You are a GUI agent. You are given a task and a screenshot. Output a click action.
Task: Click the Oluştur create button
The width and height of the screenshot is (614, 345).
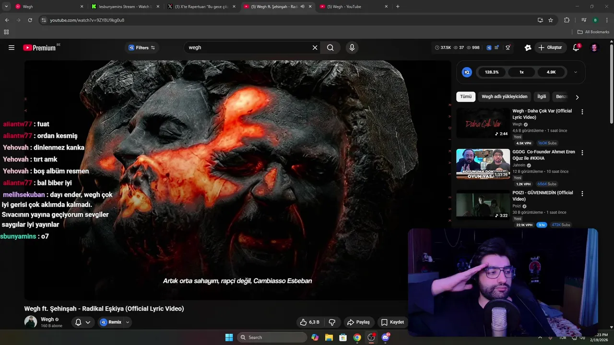tap(550, 47)
